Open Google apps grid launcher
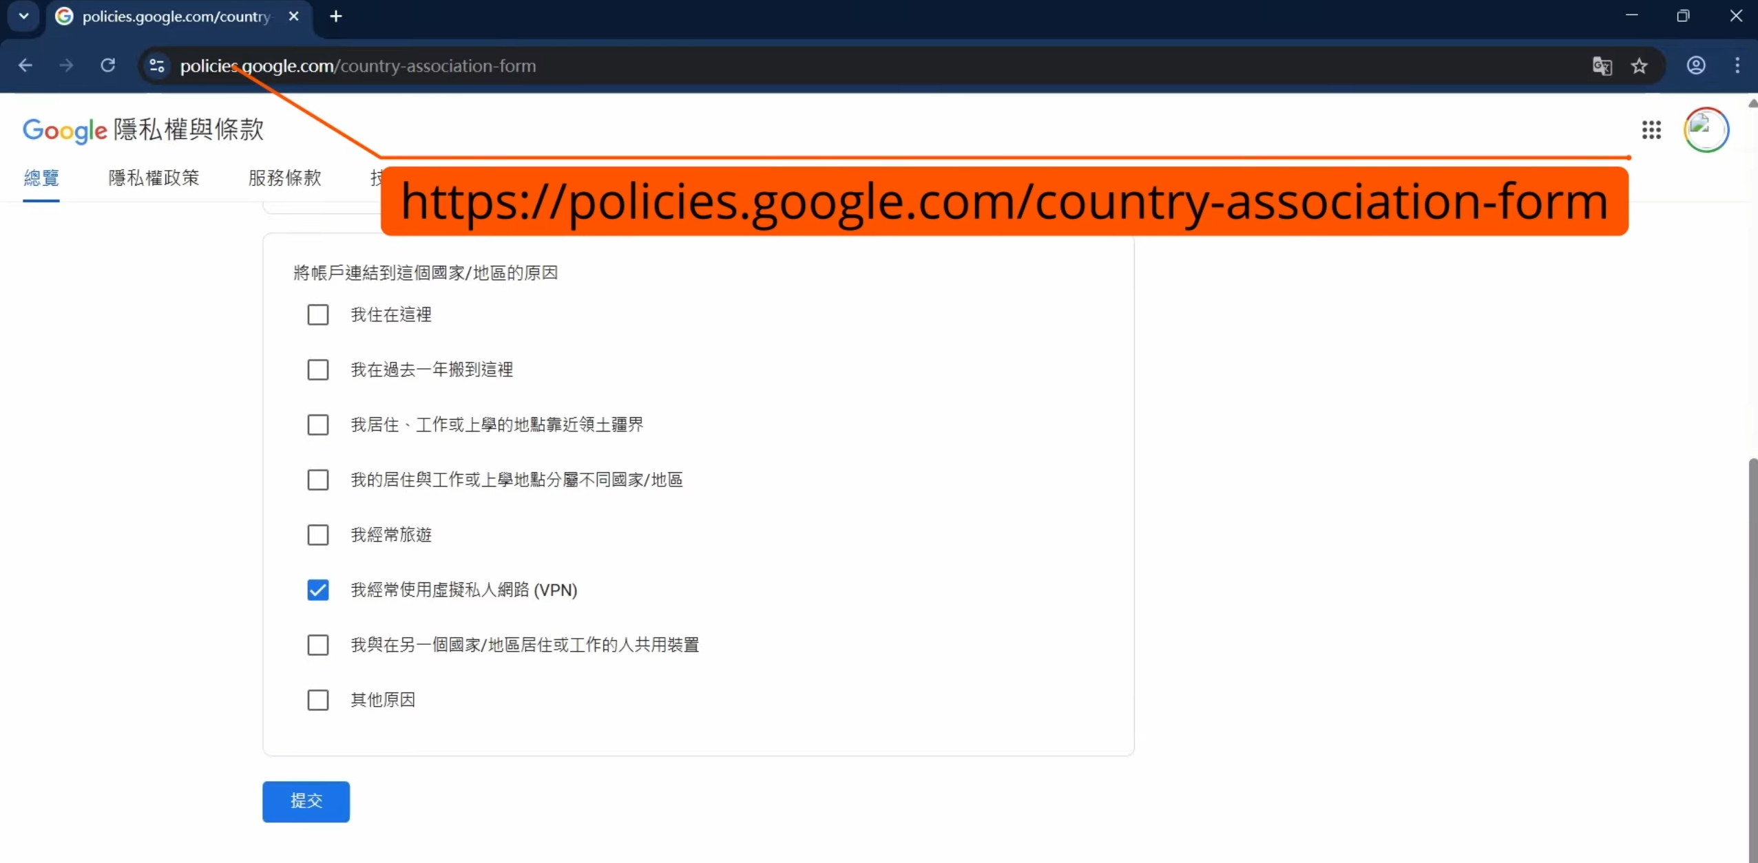This screenshot has width=1758, height=863. pyautogui.click(x=1651, y=129)
